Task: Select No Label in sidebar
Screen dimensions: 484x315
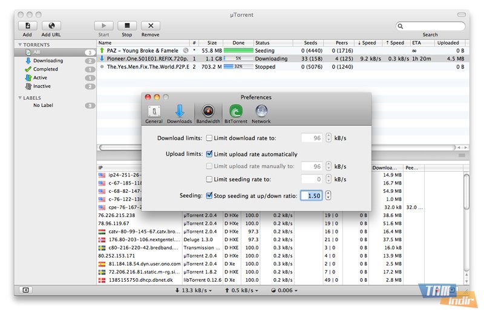Action: coord(55,105)
